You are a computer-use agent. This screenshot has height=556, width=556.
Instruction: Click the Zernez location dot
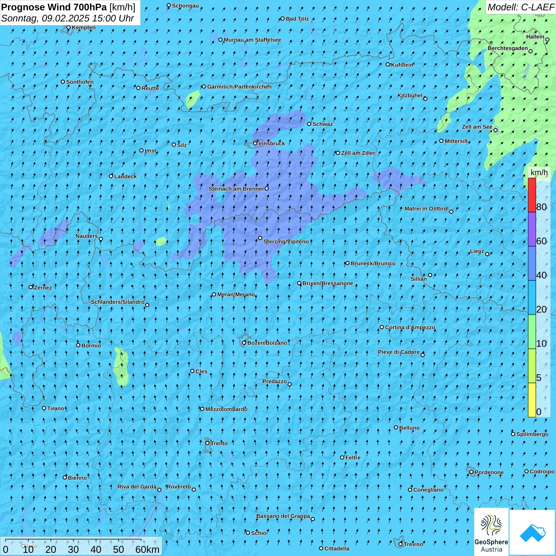(31, 287)
